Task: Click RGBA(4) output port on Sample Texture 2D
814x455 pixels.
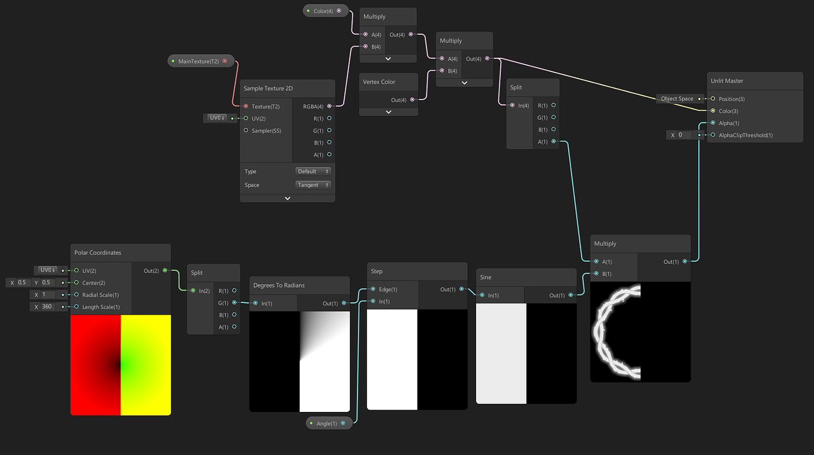Action: click(x=329, y=107)
